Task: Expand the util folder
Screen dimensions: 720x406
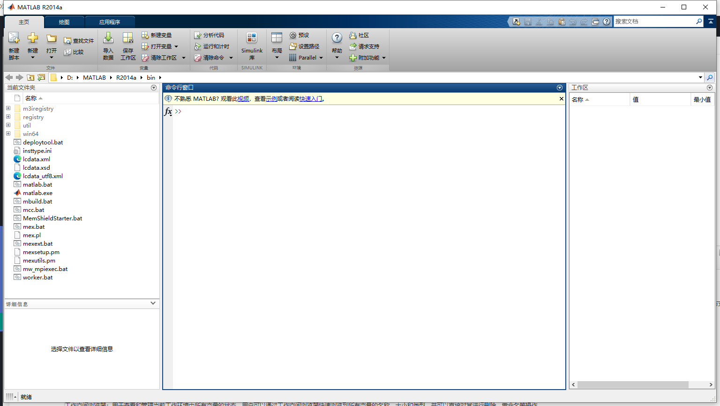Action: pos(8,125)
